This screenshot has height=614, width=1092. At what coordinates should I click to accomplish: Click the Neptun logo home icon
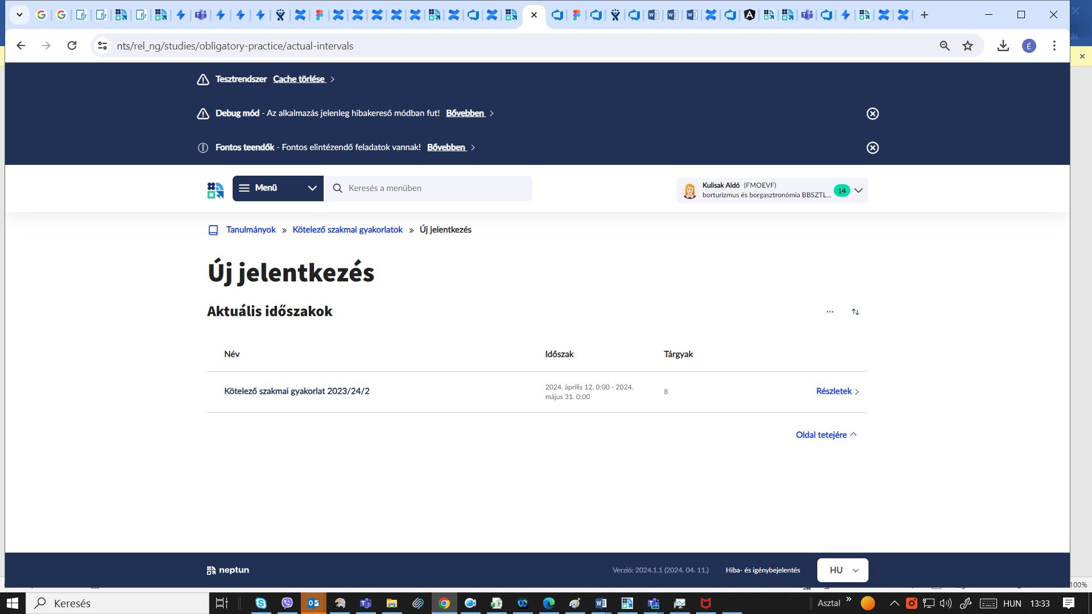click(216, 190)
